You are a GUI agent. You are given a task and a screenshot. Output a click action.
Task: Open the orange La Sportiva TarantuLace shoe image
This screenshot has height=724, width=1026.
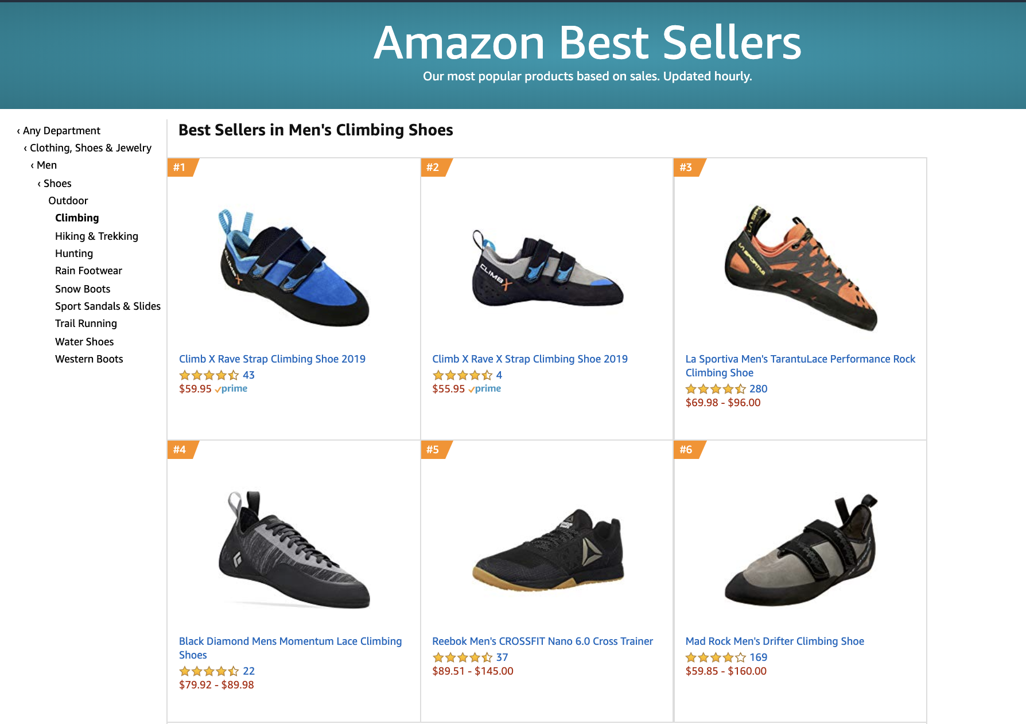[800, 268]
